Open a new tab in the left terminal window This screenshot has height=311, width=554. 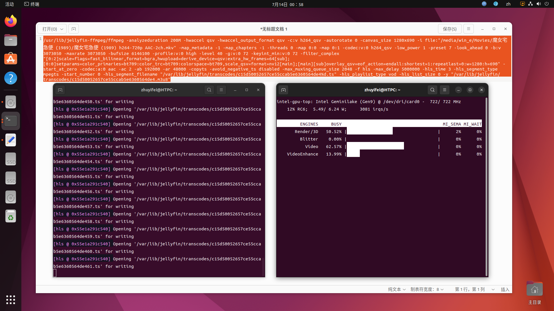point(60,90)
